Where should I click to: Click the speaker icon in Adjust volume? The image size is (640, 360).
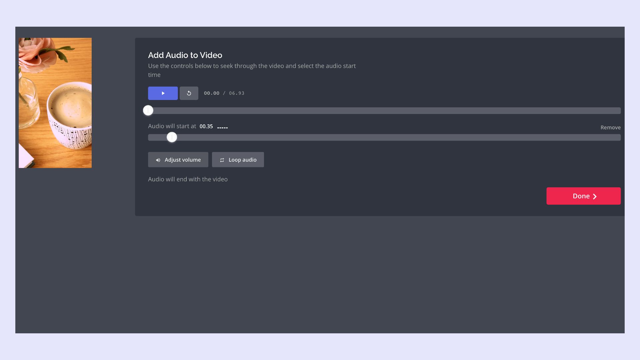pyautogui.click(x=158, y=160)
